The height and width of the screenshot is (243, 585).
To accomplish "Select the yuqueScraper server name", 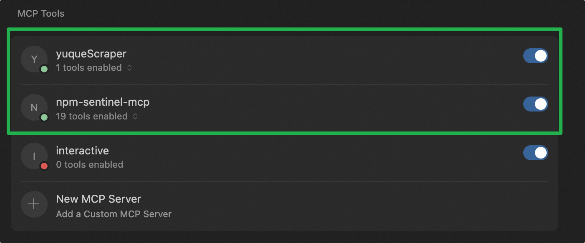I will click(x=91, y=54).
